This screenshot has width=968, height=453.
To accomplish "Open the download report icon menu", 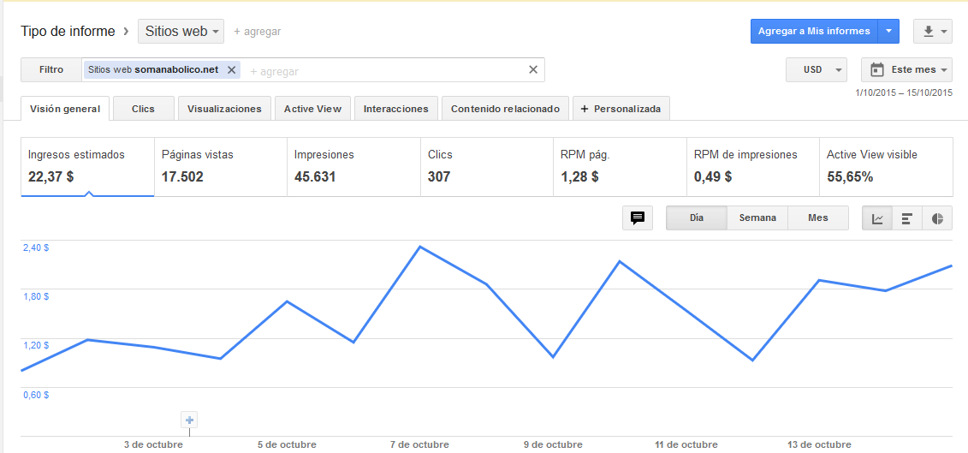I will 934,32.
